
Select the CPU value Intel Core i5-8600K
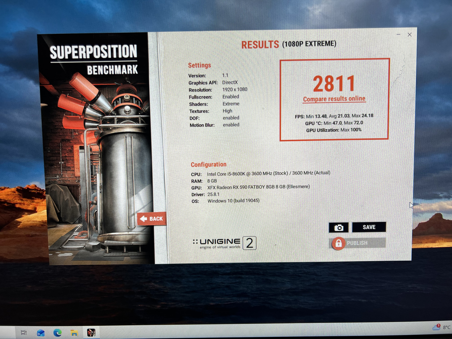[269, 173]
